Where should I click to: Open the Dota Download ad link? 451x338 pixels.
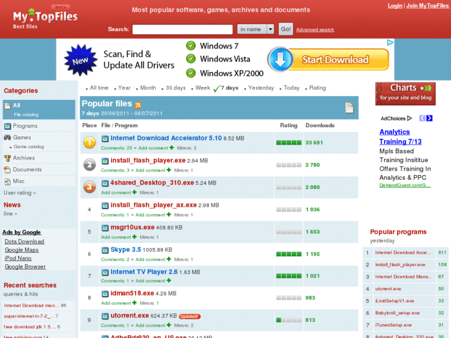(24, 242)
